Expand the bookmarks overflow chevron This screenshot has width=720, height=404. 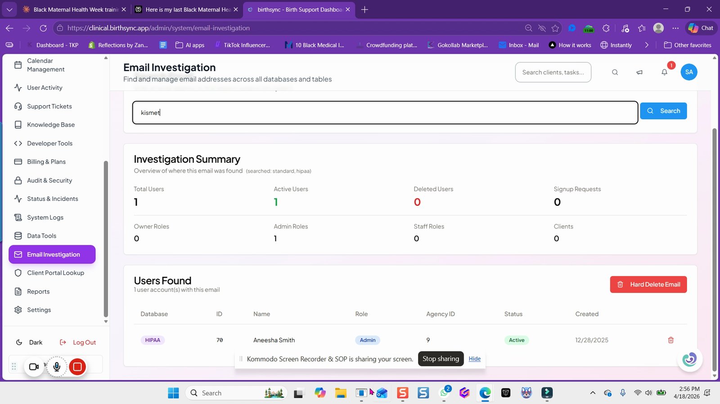(647, 45)
